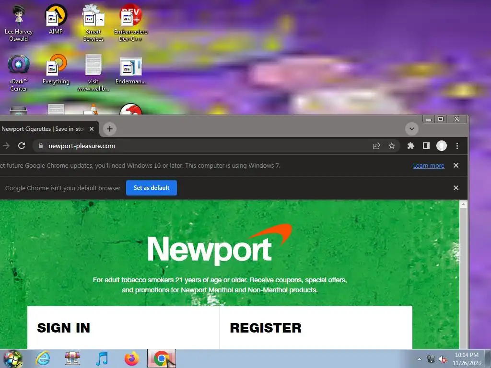The height and width of the screenshot is (368, 491).
Task: Open the Windows Start menu
Action: click(x=12, y=358)
